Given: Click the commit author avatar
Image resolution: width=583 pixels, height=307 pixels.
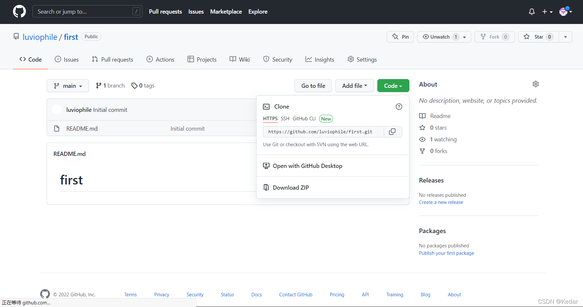Looking at the screenshot, I should click(57, 110).
